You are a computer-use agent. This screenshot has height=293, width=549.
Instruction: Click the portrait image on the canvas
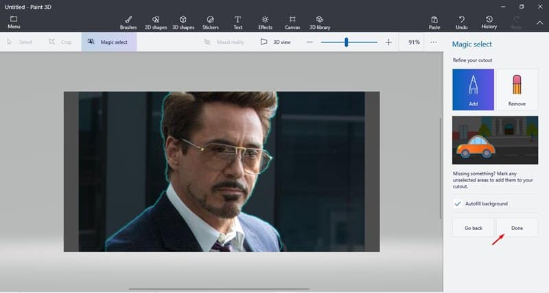tap(222, 171)
